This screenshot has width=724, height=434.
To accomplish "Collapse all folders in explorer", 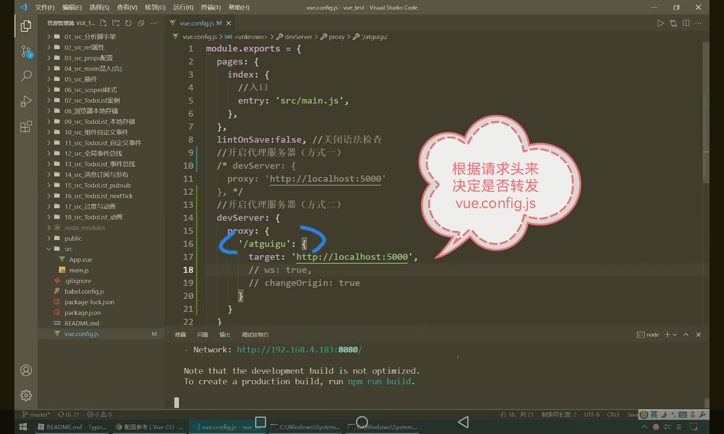I will pyautogui.click(x=141, y=23).
